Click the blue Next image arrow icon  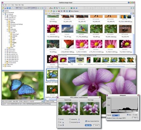(10, 8)
